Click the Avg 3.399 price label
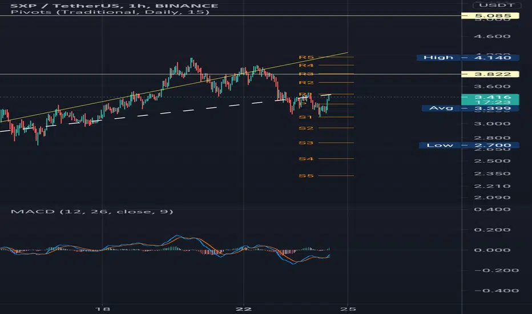Viewport: 532px width, 314px height. [x=470, y=108]
